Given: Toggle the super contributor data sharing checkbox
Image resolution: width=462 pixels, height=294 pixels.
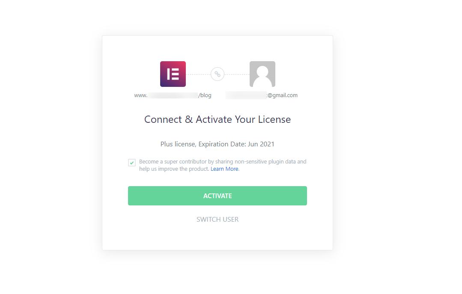Looking at the screenshot, I should [132, 163].
